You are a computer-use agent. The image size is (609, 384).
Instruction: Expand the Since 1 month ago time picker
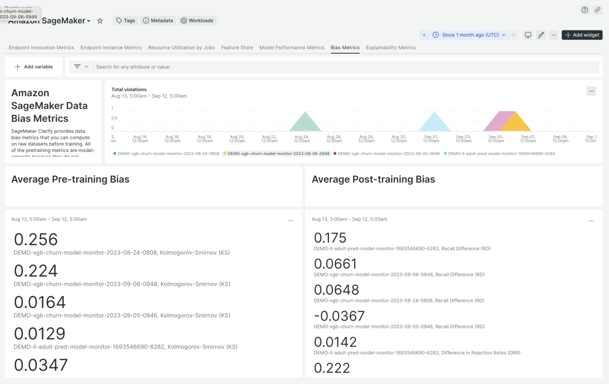click(x=469, y=35)
